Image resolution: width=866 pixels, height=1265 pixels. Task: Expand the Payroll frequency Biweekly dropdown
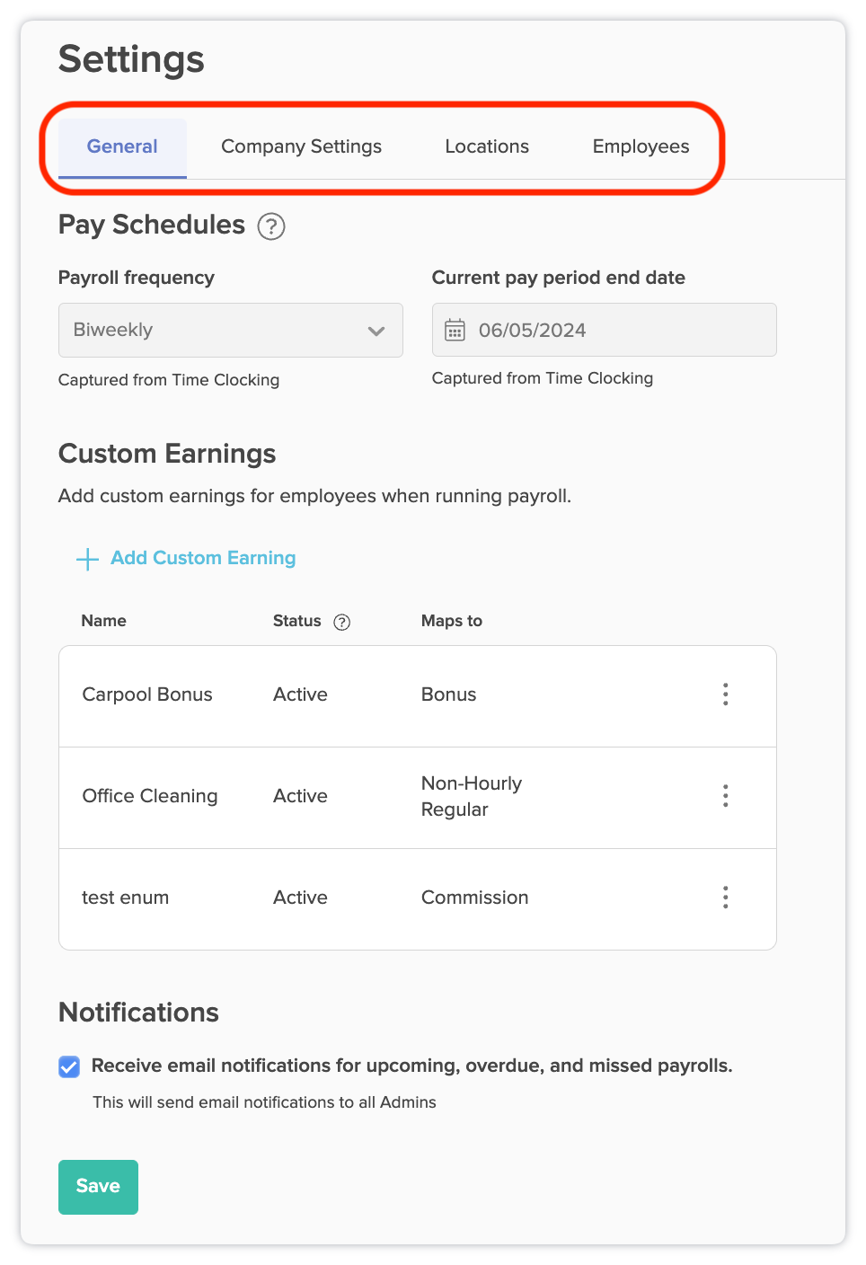[x=231, y=330]
